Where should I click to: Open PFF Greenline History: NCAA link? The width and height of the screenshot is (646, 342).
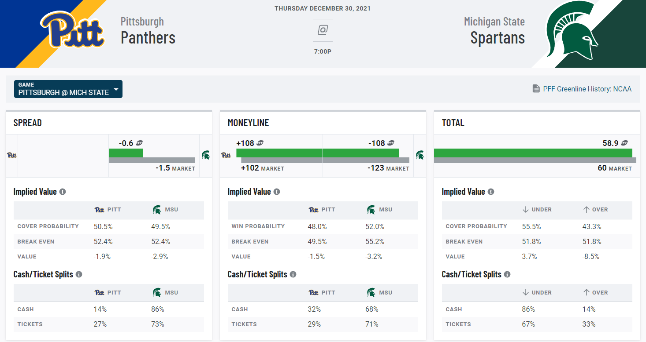587,89
